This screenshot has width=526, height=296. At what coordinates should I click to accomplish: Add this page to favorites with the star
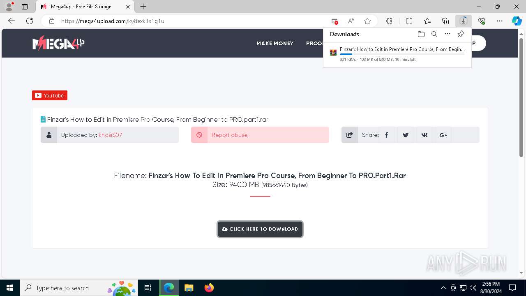[367, 21]
